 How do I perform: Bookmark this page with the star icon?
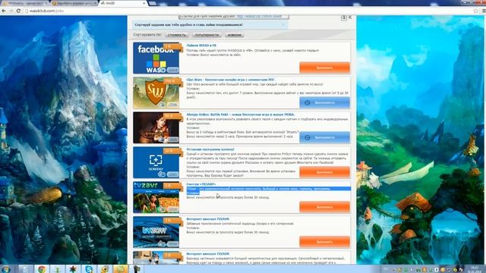476,11
